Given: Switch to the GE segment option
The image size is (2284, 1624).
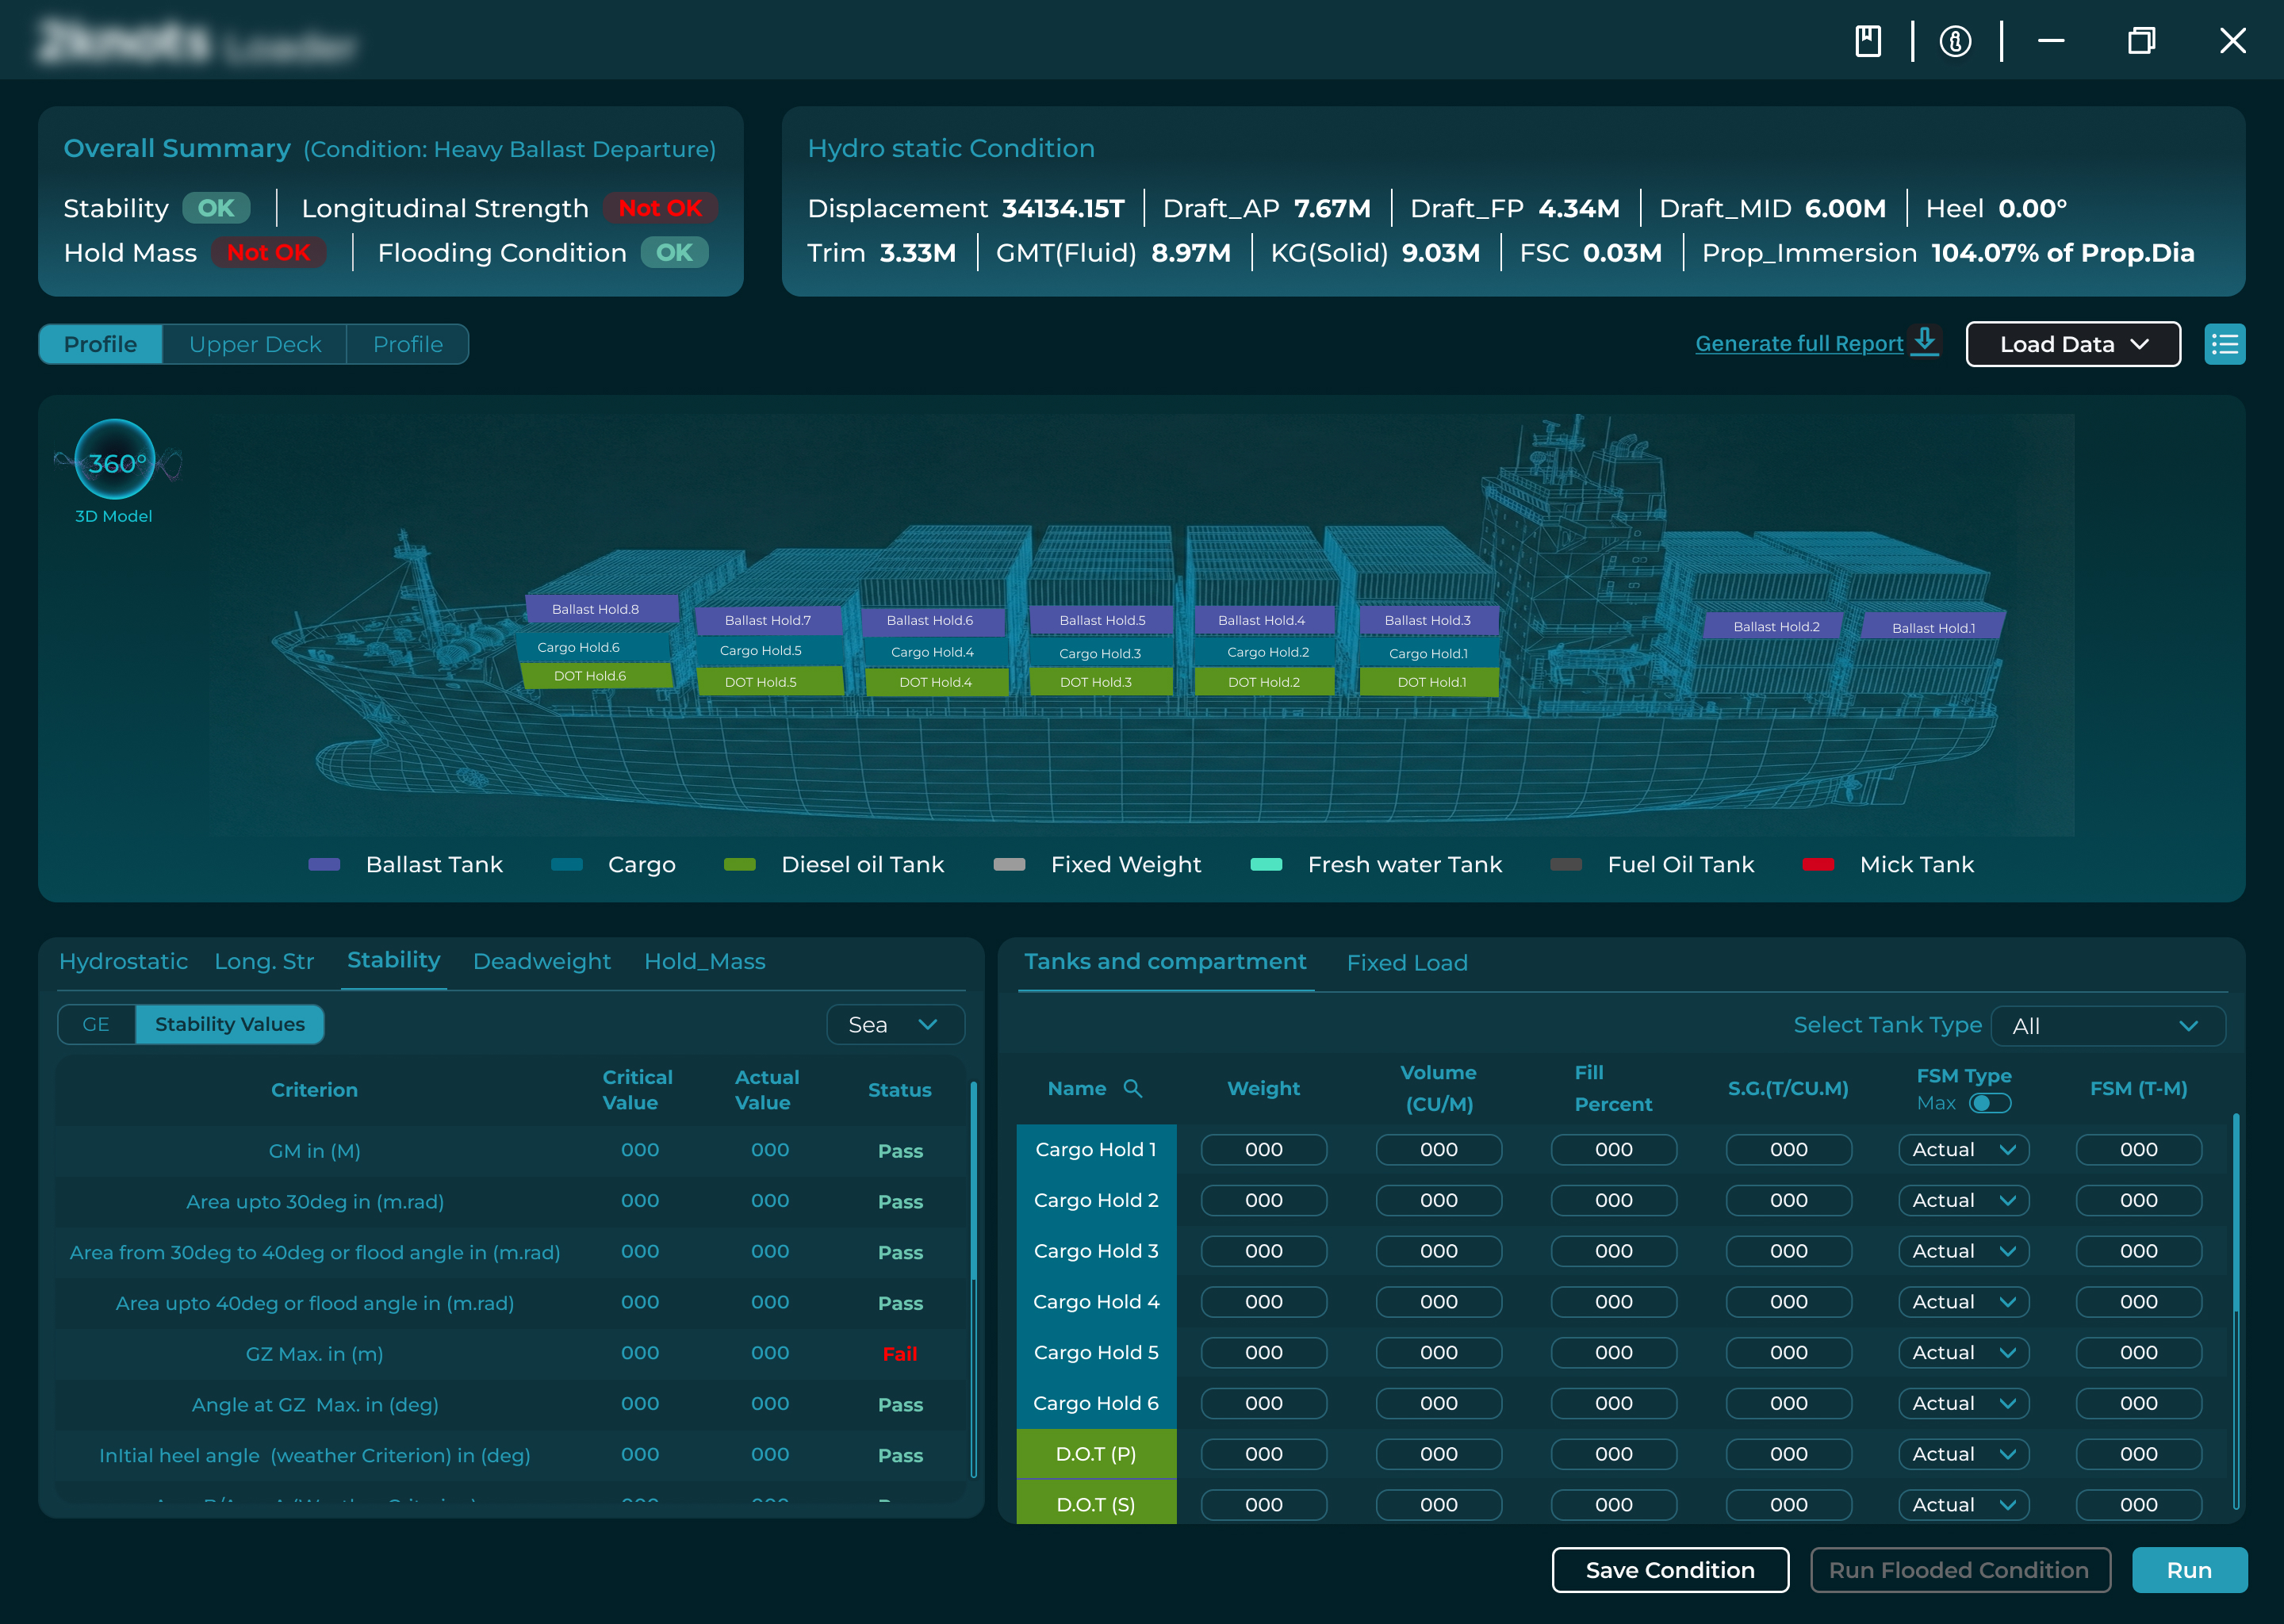Looking at the screenshot, I should click(96, 1024).
